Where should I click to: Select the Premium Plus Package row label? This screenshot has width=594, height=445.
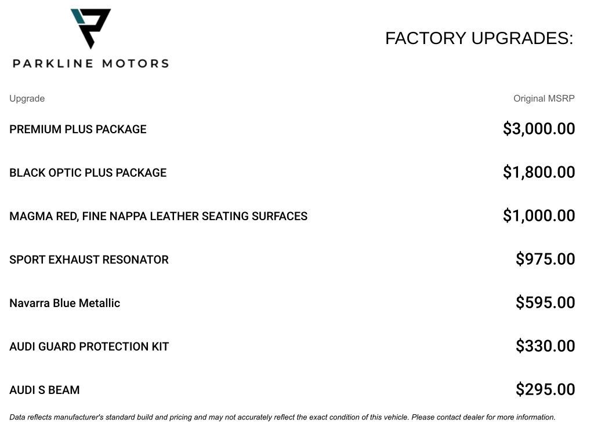pos(78,129)
